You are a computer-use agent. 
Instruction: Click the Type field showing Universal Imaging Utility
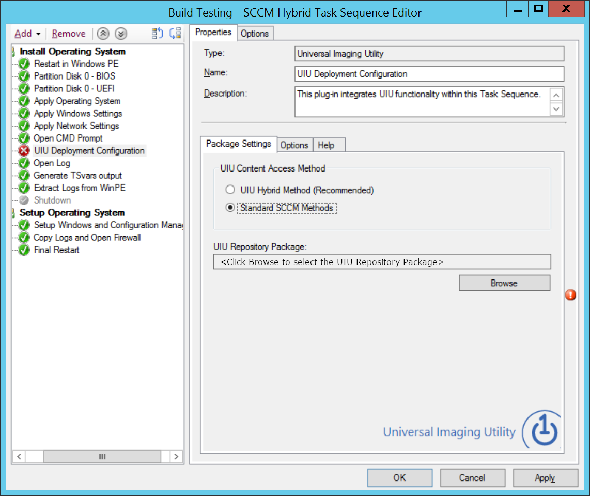pyautogui.click(x=429, y=54)
